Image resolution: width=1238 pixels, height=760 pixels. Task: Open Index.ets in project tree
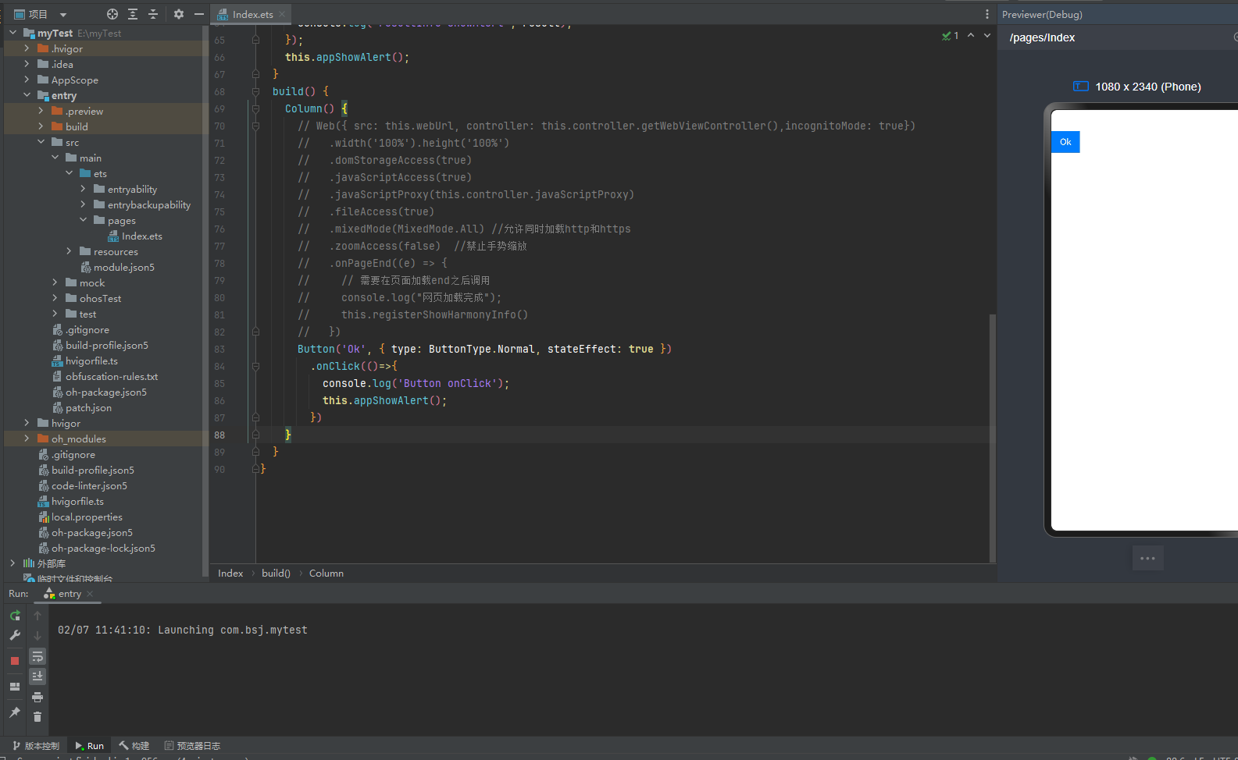134,236
